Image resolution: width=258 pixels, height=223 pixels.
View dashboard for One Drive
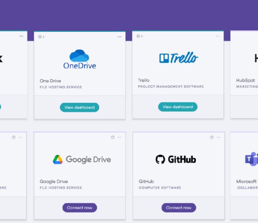click(x=79, y=107)
